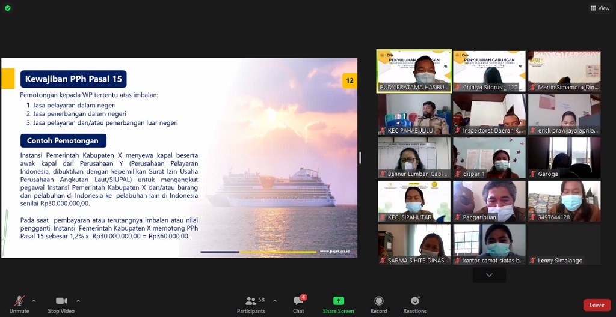Select RUDY PRATAMA HASIBUAN video tile

(414, 71)
